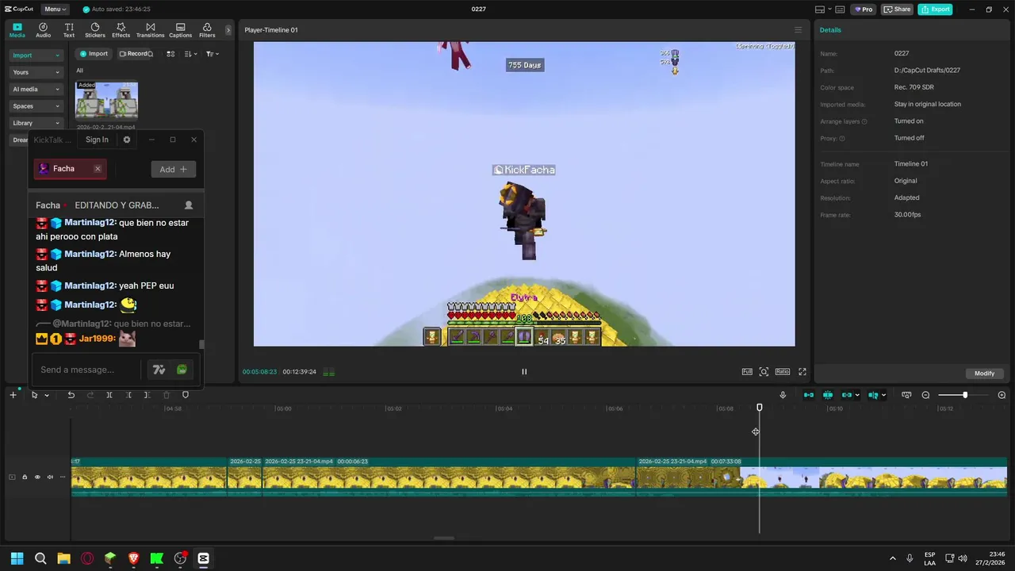The image size is (1015, 571).
Task: Expand the Yours sidebar section
Action: pos(36,72)
